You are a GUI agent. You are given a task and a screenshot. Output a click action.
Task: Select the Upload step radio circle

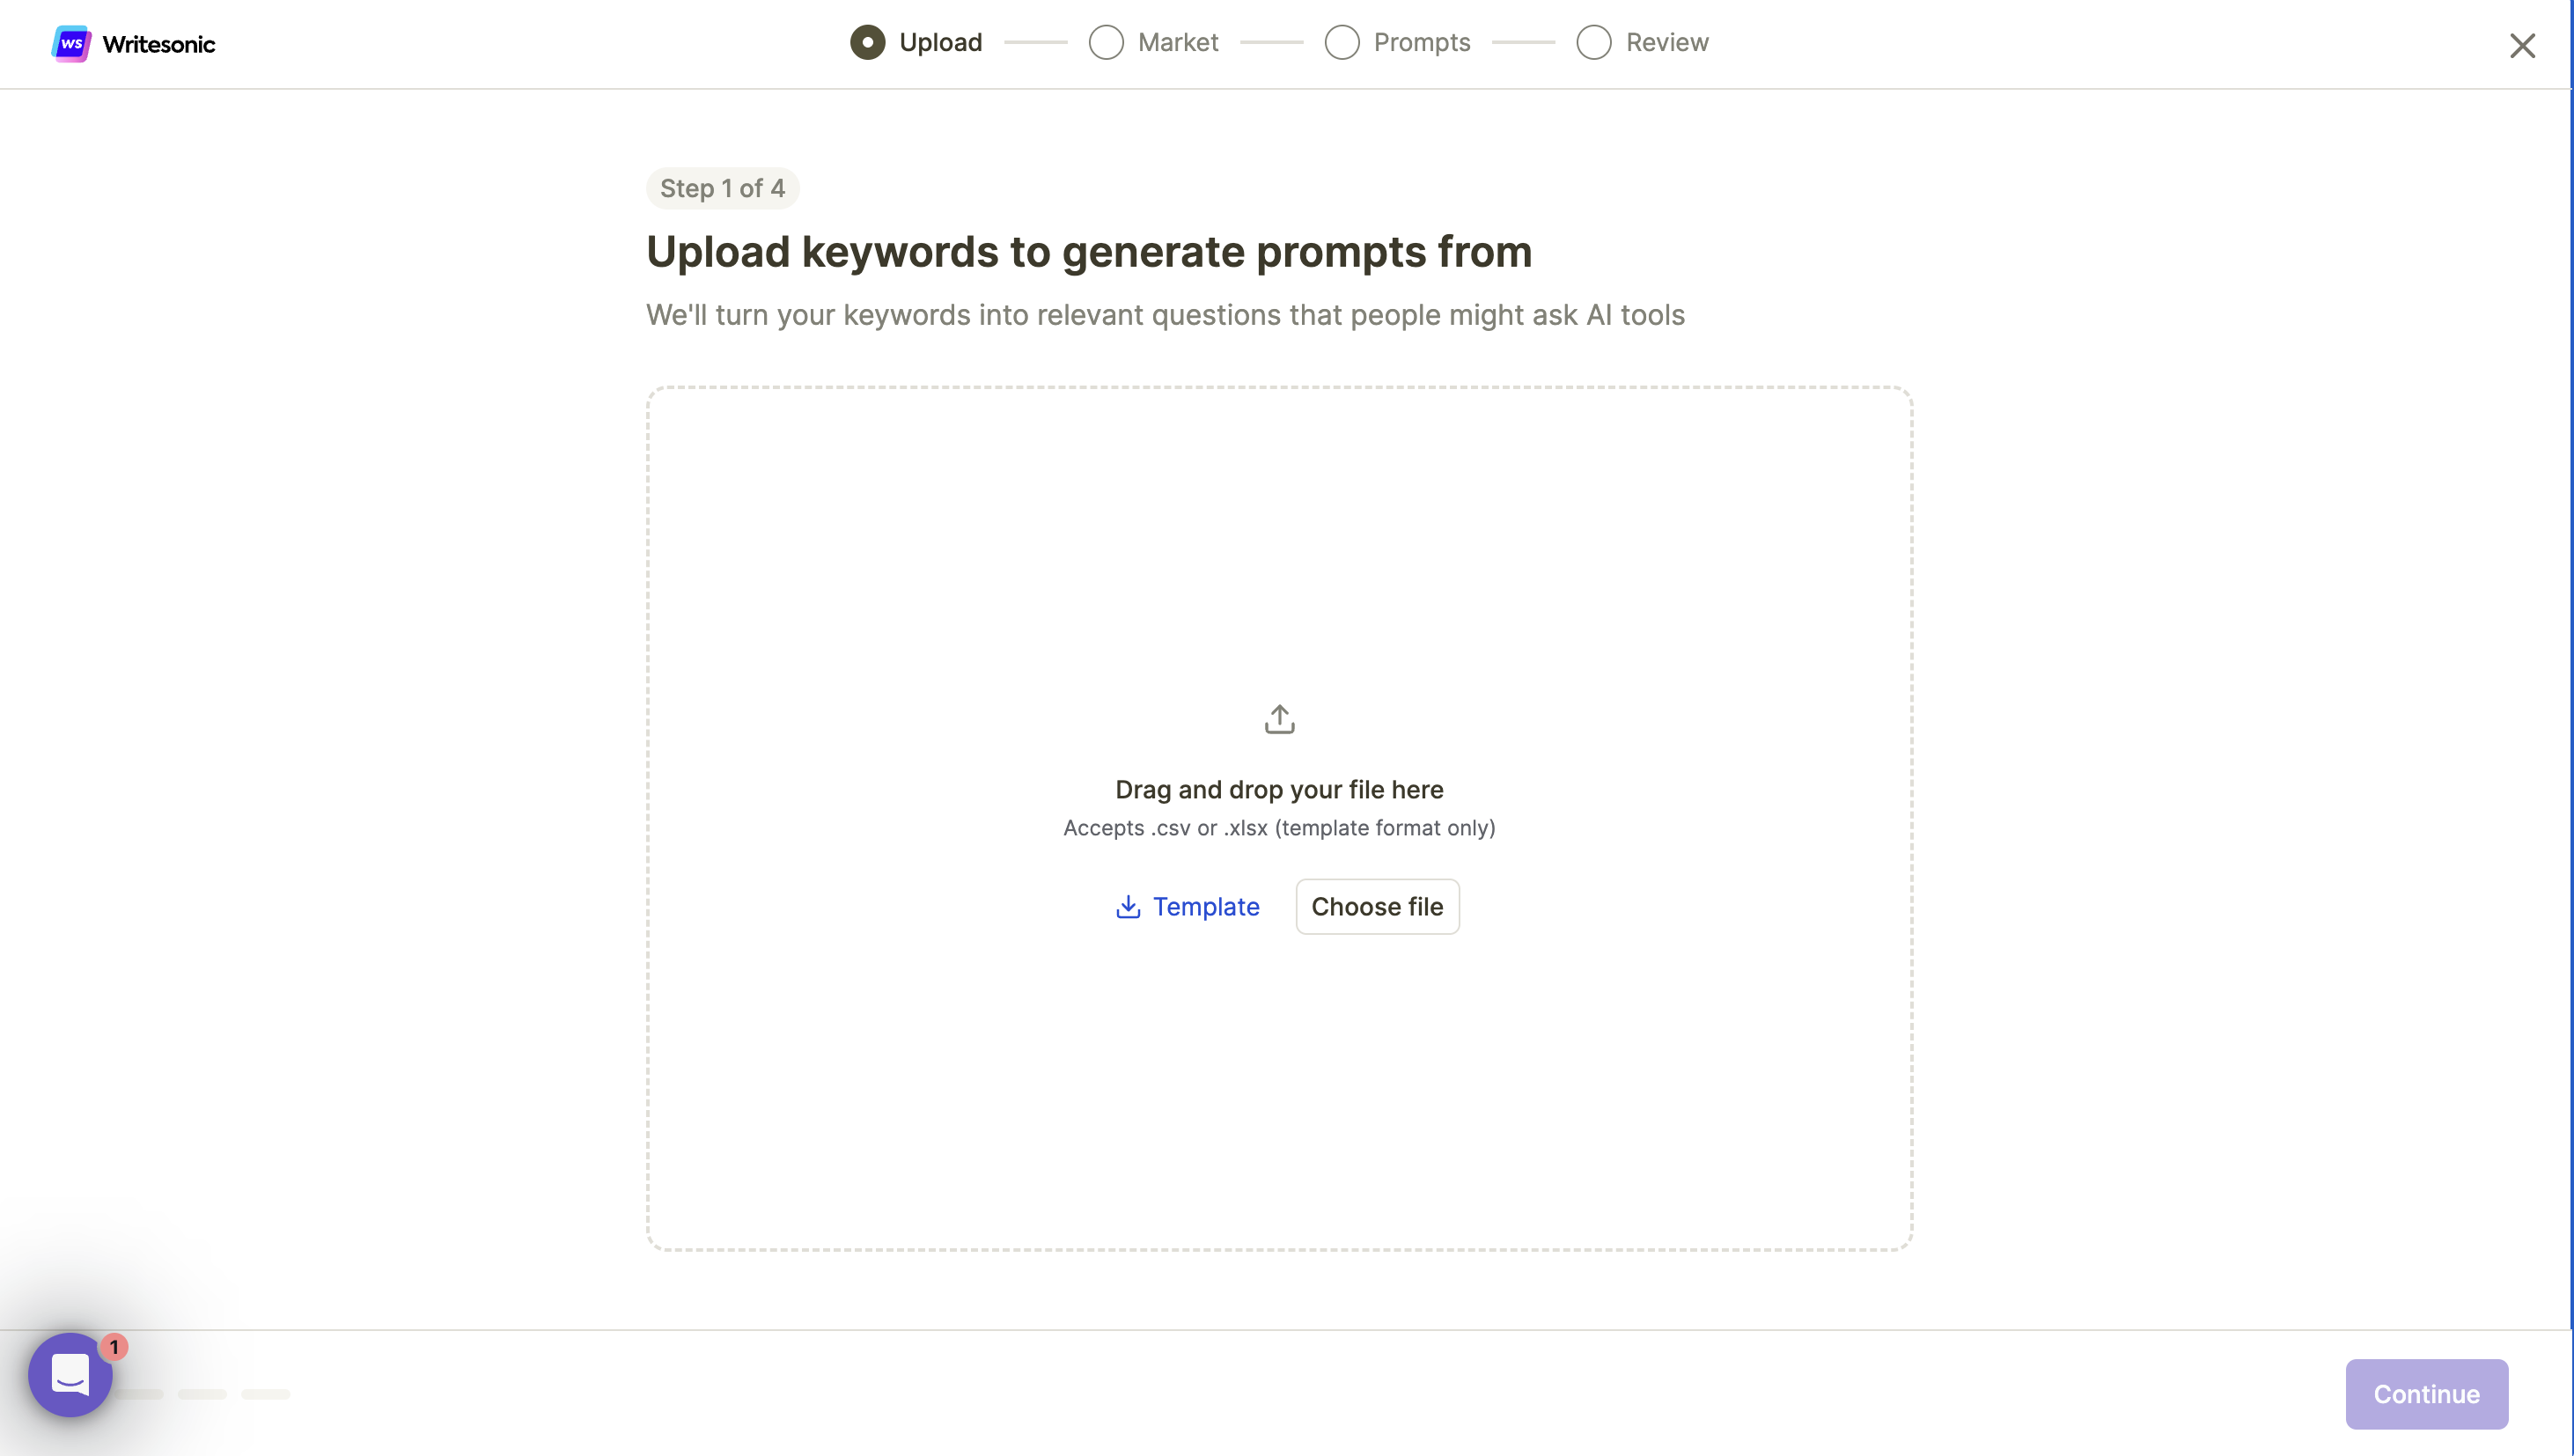867,43
